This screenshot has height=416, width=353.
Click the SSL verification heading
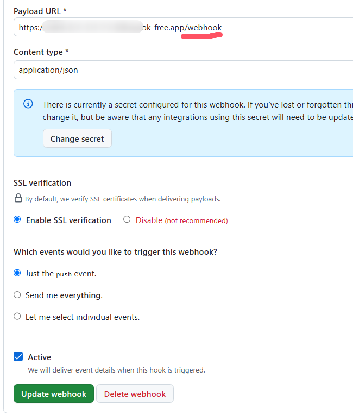pyautogui.click(x=42, y=182)
